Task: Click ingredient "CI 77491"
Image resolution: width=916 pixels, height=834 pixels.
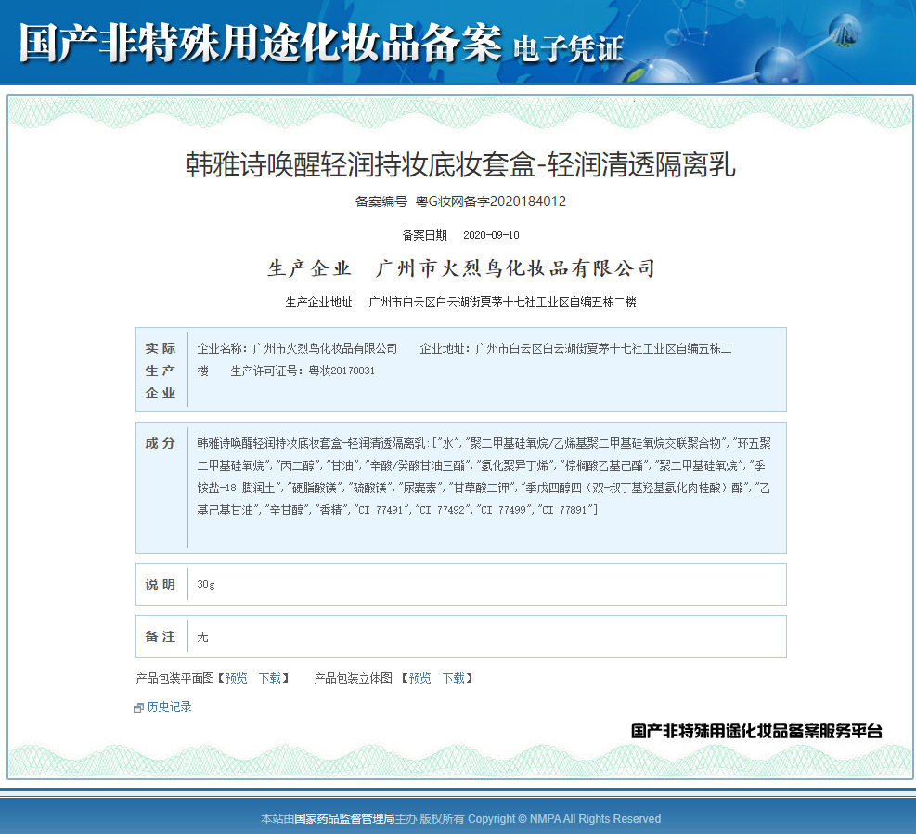Action: (382, 510)
